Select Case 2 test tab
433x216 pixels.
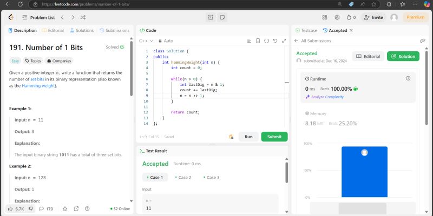point(183,178)
